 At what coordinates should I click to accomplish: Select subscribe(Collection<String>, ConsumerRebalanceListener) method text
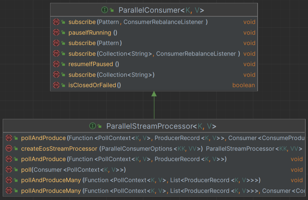(x=154, y=53)
